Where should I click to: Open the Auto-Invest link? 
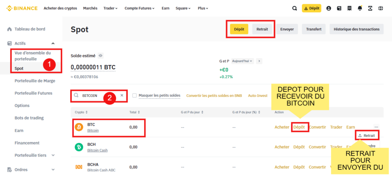coord(258,96)
